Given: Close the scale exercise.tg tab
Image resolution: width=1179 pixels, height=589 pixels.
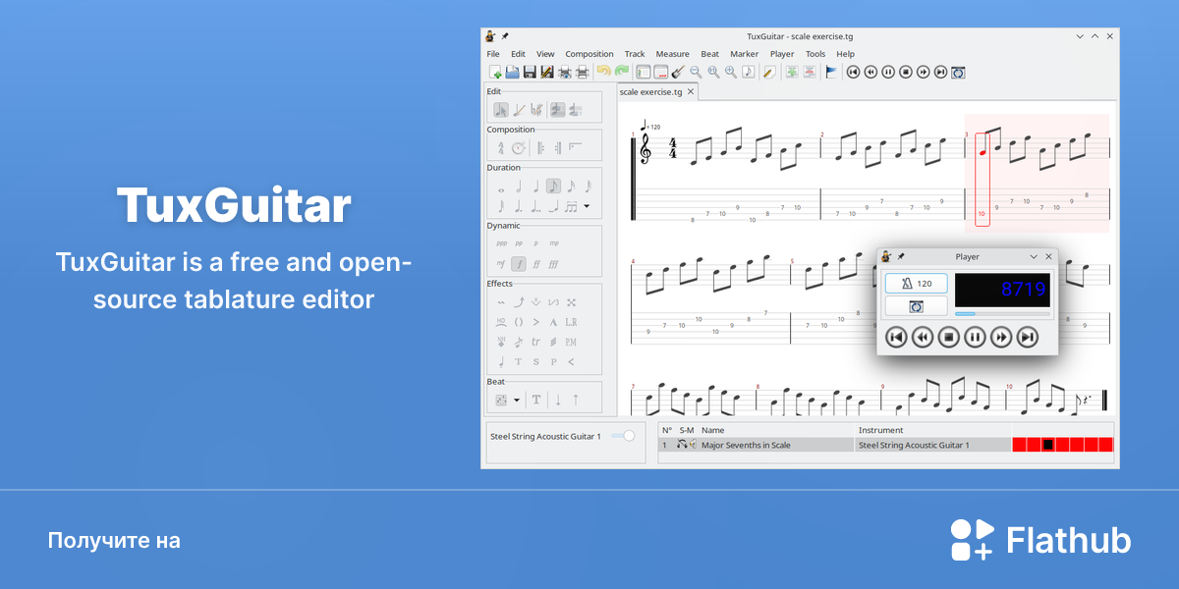Looking at the screenshot, I should pos(691,91).
